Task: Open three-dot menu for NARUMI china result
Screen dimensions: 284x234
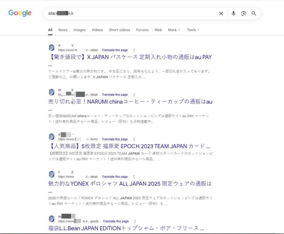Action: (x=134, y=95)
